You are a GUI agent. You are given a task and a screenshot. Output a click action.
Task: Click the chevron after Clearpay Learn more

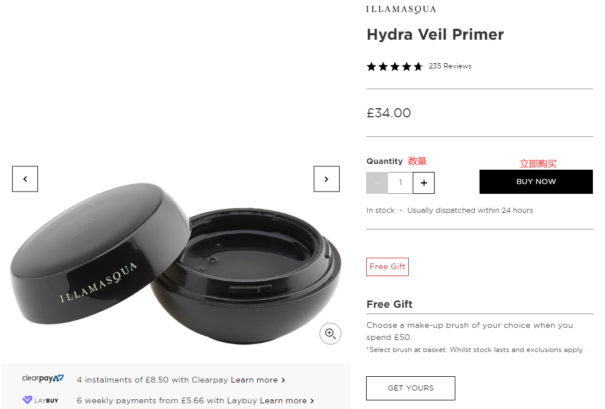tap(283, 380)
